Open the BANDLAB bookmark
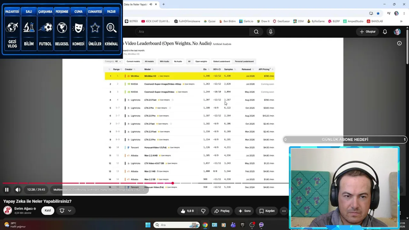 (375, 21)
